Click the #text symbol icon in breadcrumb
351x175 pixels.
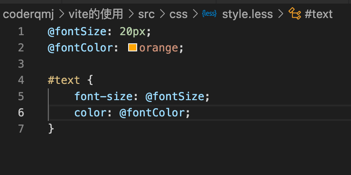pyautogui.click(x=295, y=14)
